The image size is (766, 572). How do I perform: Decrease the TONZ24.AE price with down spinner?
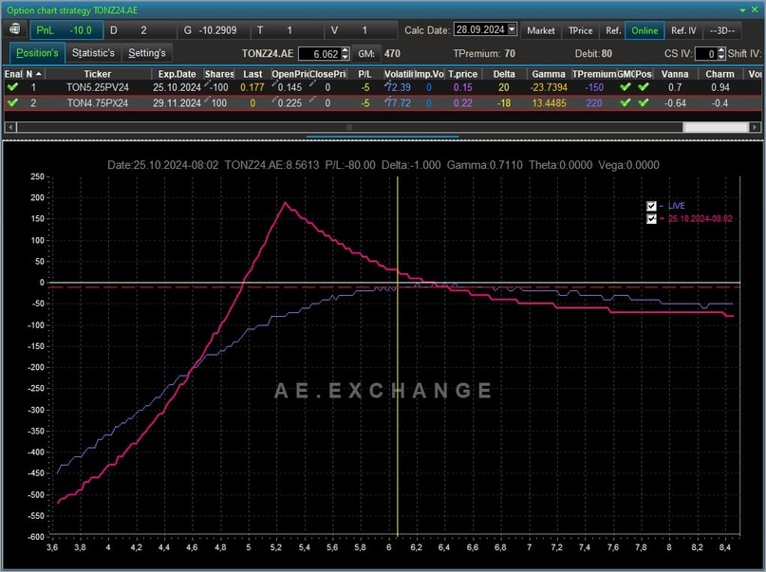[346, 57]
